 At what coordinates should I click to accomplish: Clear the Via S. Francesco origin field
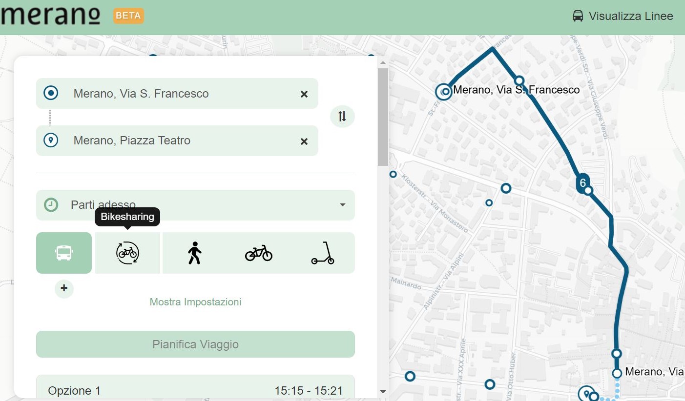(304, 94)
